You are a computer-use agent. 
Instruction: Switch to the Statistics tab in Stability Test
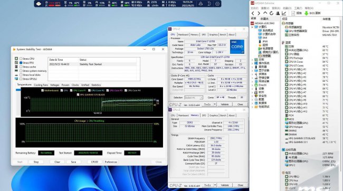click(x=96, y=85)
